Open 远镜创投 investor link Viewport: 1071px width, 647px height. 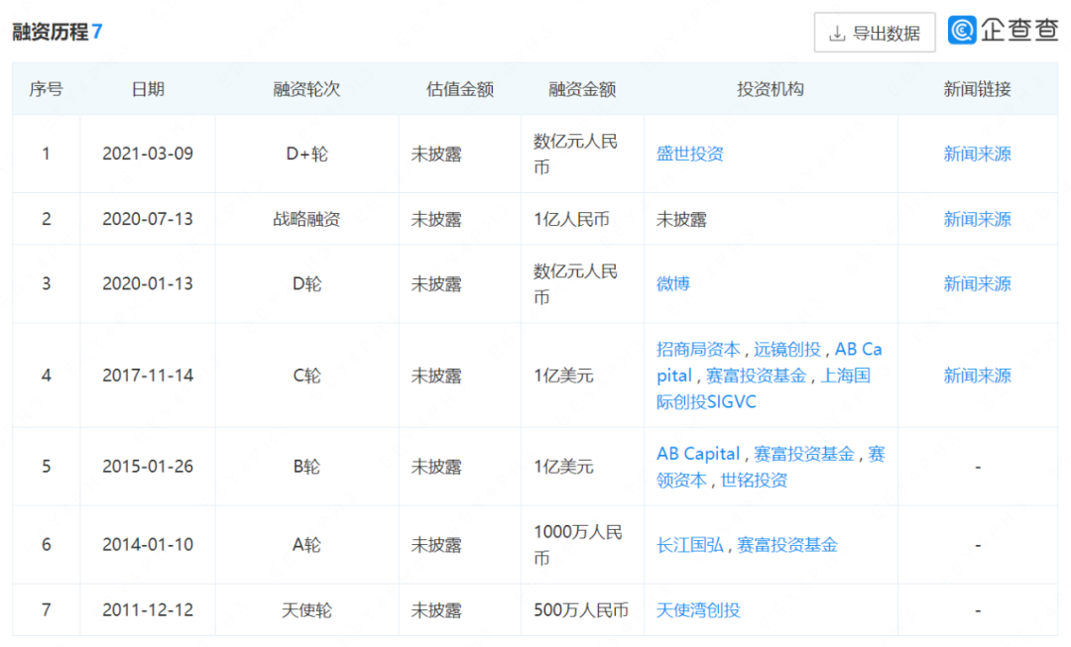click(x=786, y=349)
